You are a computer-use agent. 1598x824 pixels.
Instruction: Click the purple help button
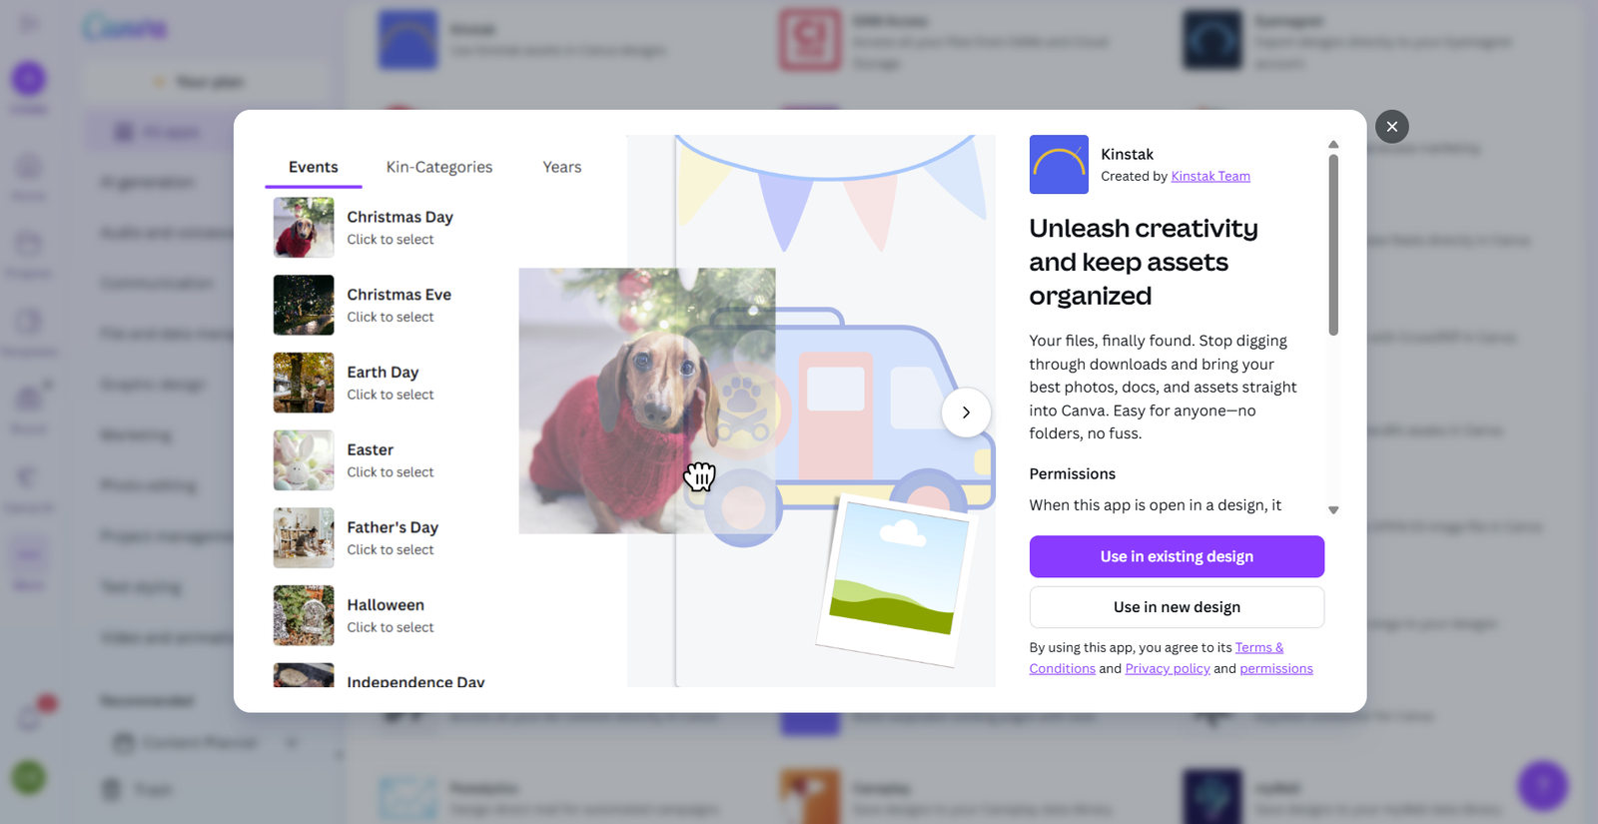pos(1542,785)
